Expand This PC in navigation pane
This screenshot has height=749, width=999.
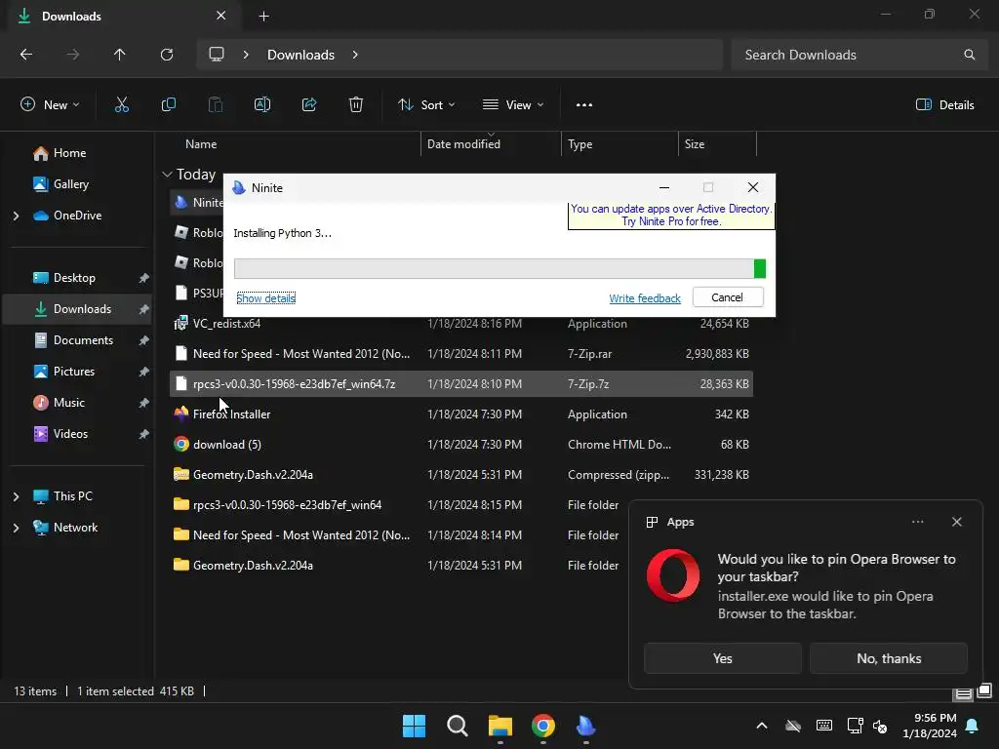click(x=16, y=496)
